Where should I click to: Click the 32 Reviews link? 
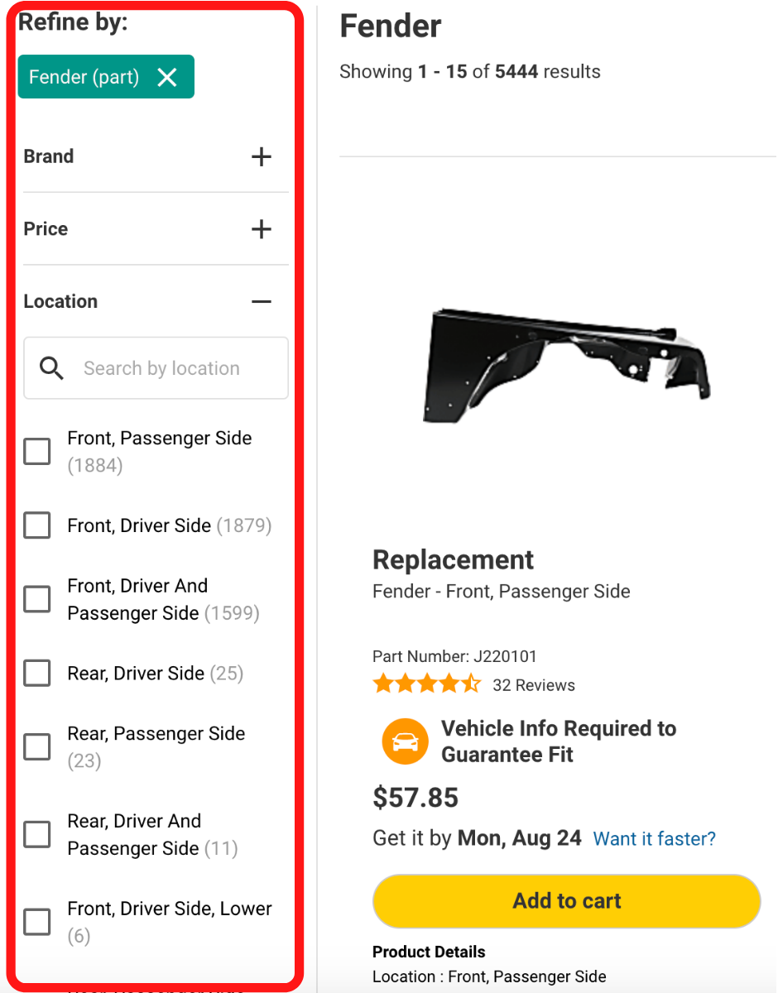click(534, 685)
